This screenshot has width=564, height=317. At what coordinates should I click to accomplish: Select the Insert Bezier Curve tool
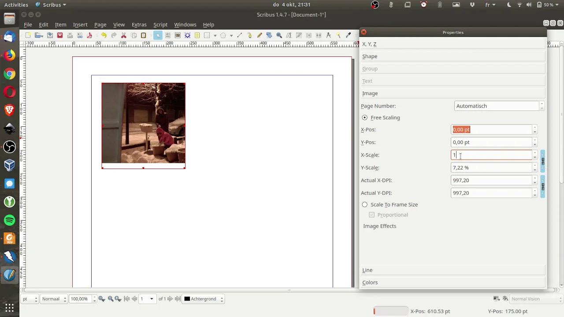[250, 35]
